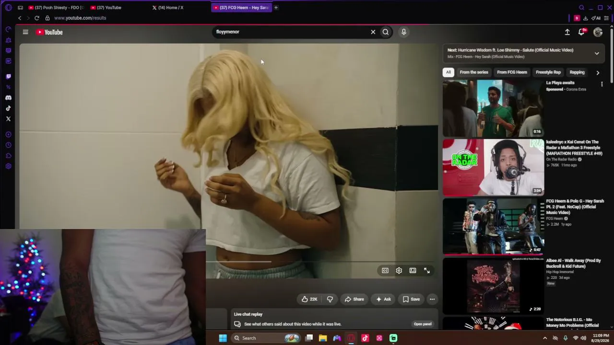This screenshot has width=614, height=345.
Task: Open options for the La Playa awaits ad
Action: [x=602, y=84]
